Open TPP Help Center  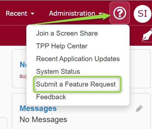pyautogui.click(x=62, y=46)
